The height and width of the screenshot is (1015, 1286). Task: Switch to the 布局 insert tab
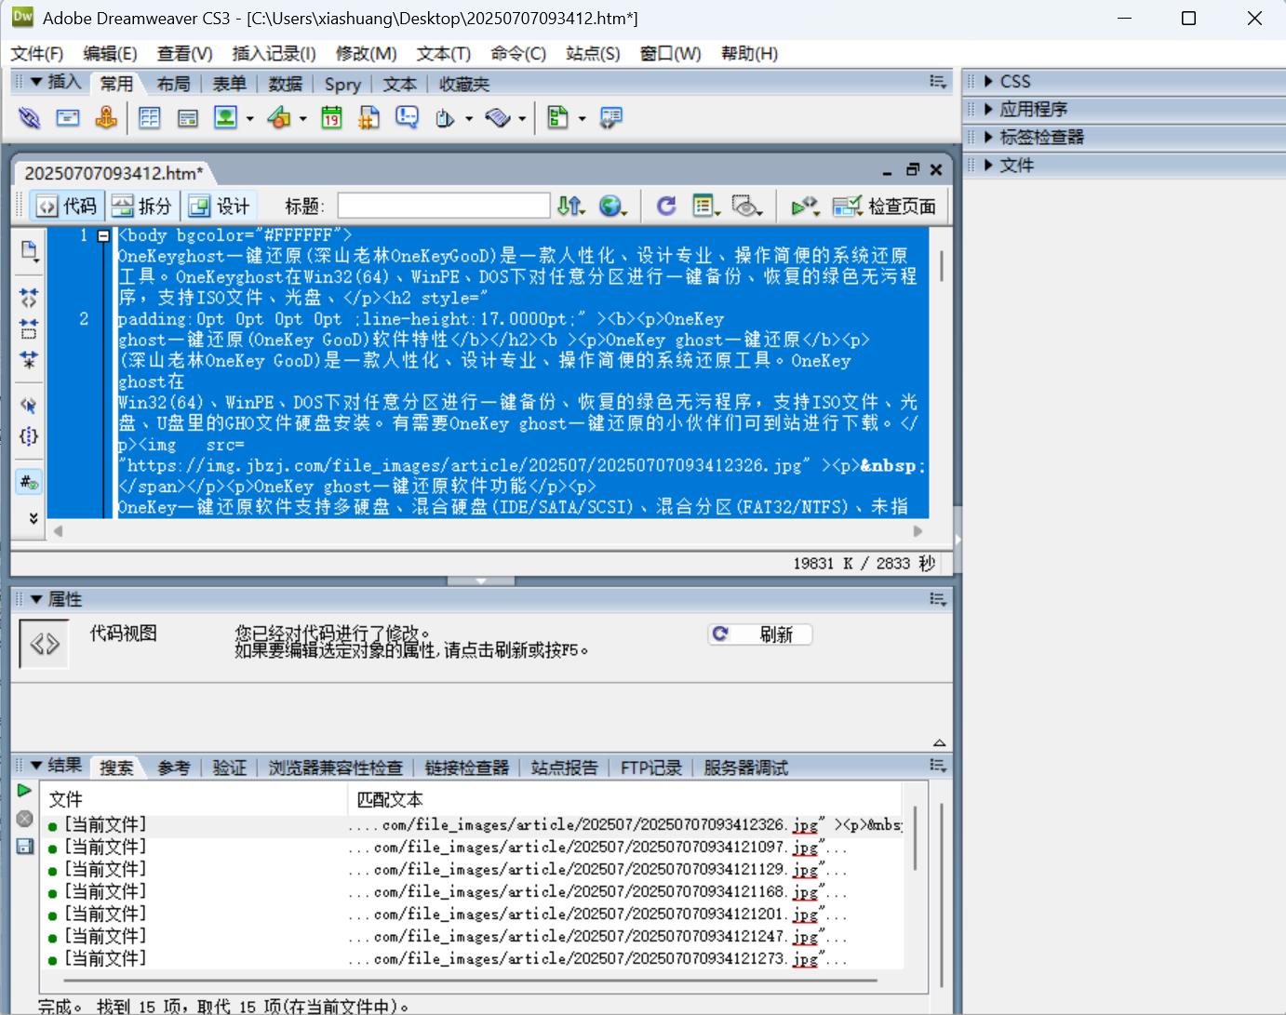coord(173,85)
